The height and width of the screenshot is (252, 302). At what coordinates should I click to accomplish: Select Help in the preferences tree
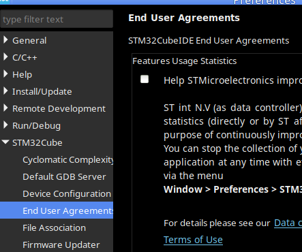22,75
